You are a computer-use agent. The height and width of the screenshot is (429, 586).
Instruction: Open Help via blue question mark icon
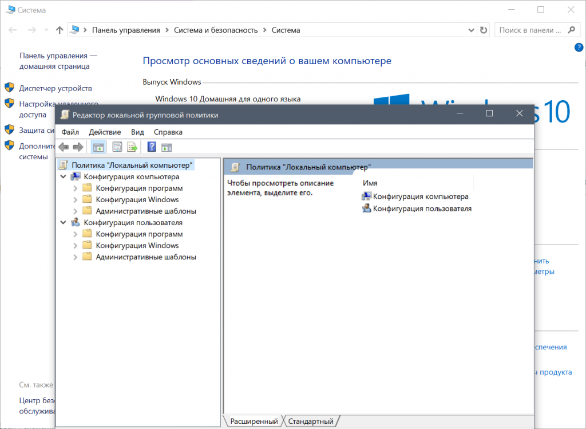pyautogui.click(x=152, y=147)
